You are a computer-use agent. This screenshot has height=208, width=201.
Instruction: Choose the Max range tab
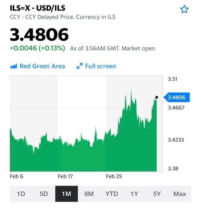pyautogui.click(x=180, y=194)
